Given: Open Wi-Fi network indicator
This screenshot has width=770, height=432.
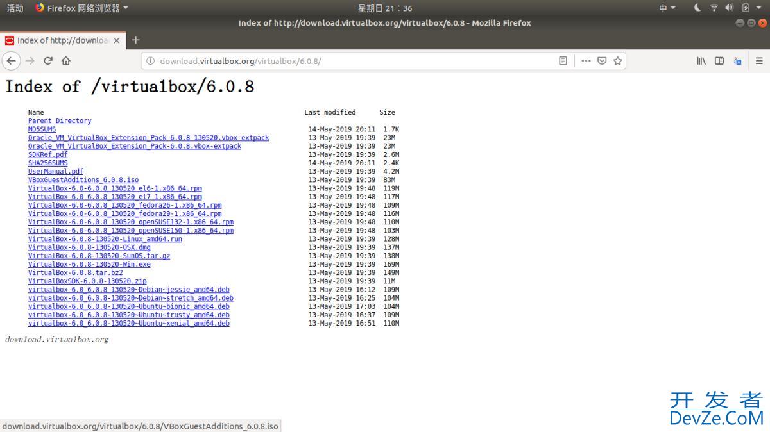Looking at the screenshot, I should (x=714, y=8).
